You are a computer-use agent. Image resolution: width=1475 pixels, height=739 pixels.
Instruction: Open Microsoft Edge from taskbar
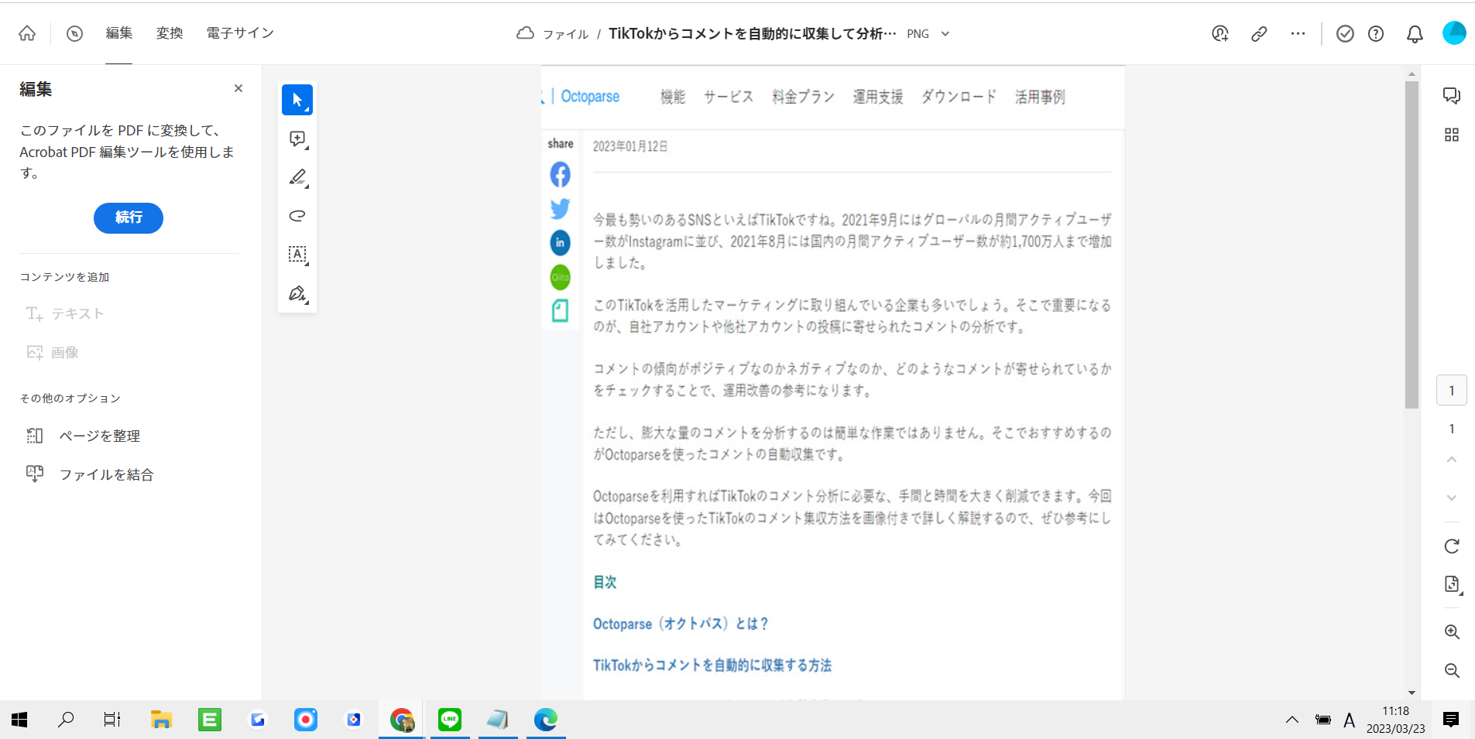(x=546, y=720)
